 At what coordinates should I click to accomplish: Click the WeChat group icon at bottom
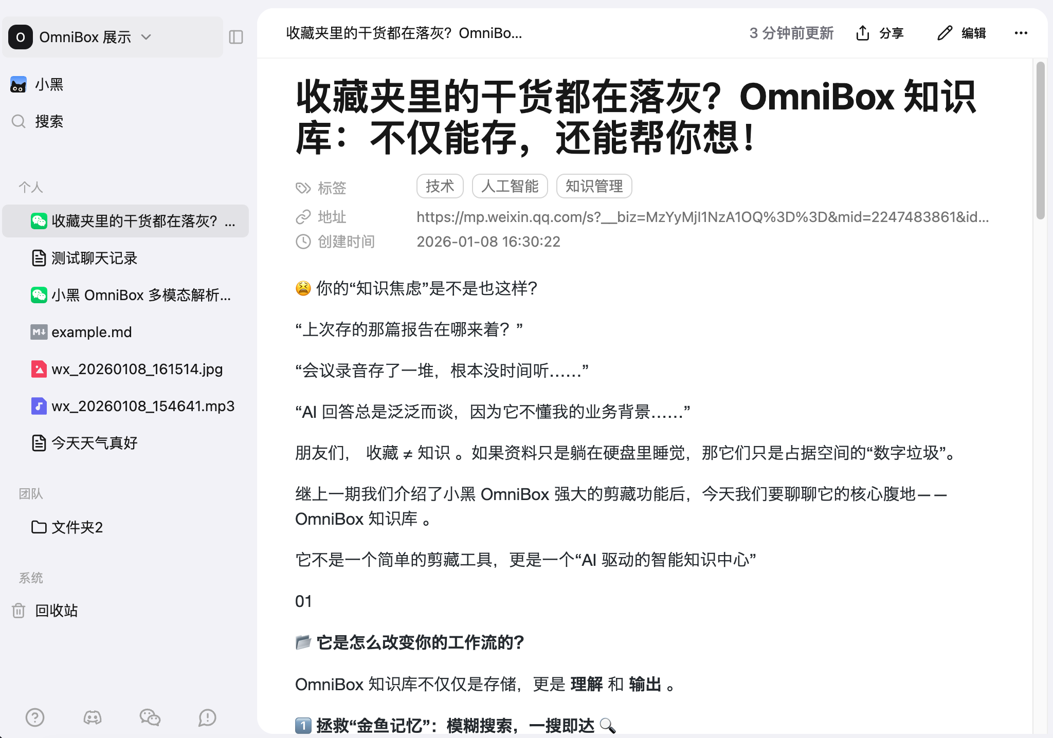[150, 717]
